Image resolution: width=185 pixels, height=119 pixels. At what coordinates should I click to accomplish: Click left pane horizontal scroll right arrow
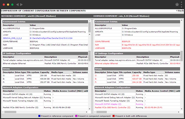(x=87, y=112)
